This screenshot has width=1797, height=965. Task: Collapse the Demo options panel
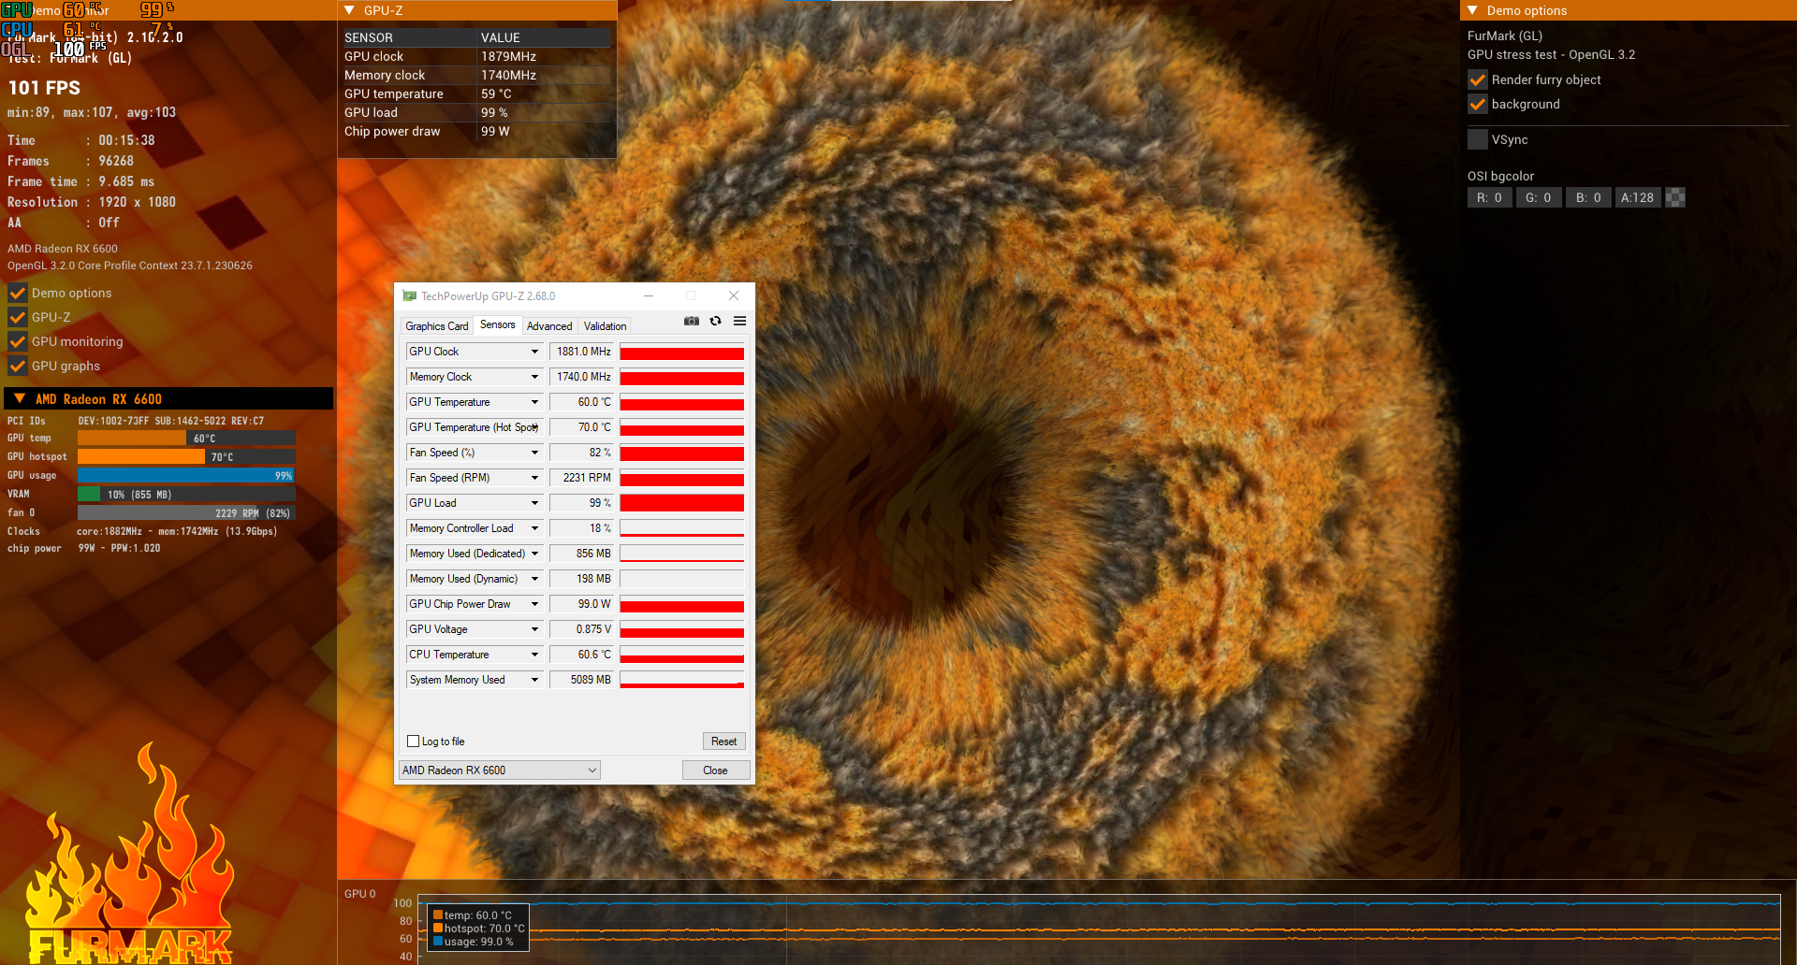1472,10
